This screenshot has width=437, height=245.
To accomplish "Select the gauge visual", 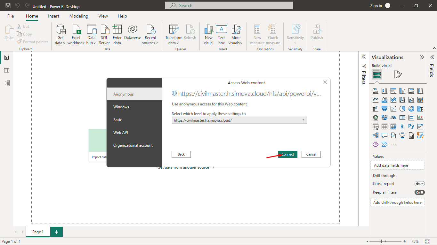I will pyautogui.click(x=393, y=118).
